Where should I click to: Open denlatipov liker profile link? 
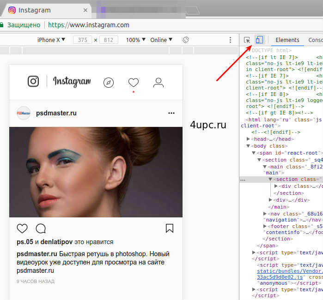[56, 242]
